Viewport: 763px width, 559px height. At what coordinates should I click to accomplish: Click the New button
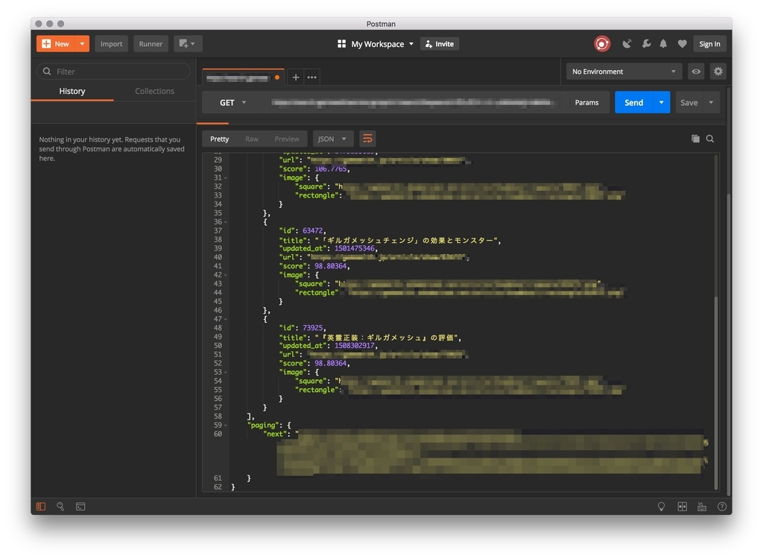coord(56,44)
